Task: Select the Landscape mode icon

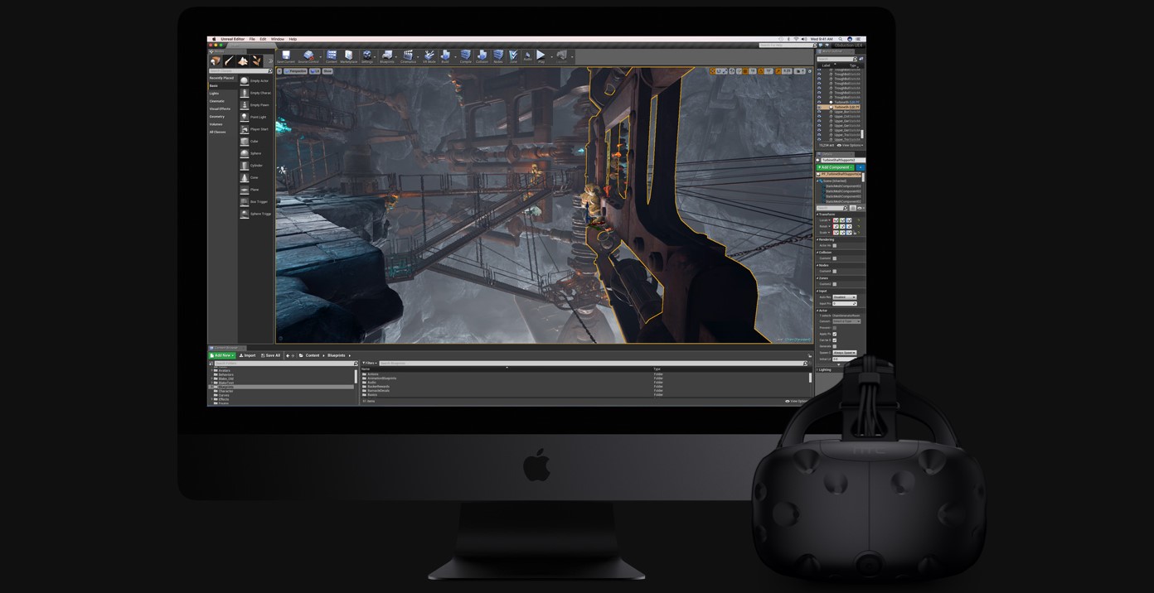Action: coord(243,61)
